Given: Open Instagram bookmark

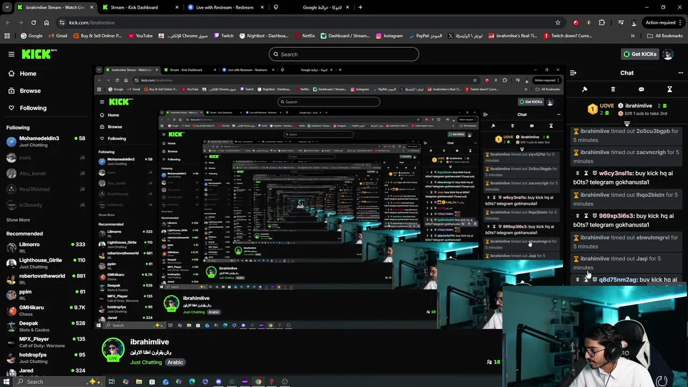Looking at the screenshot, I should coord(389,36).
